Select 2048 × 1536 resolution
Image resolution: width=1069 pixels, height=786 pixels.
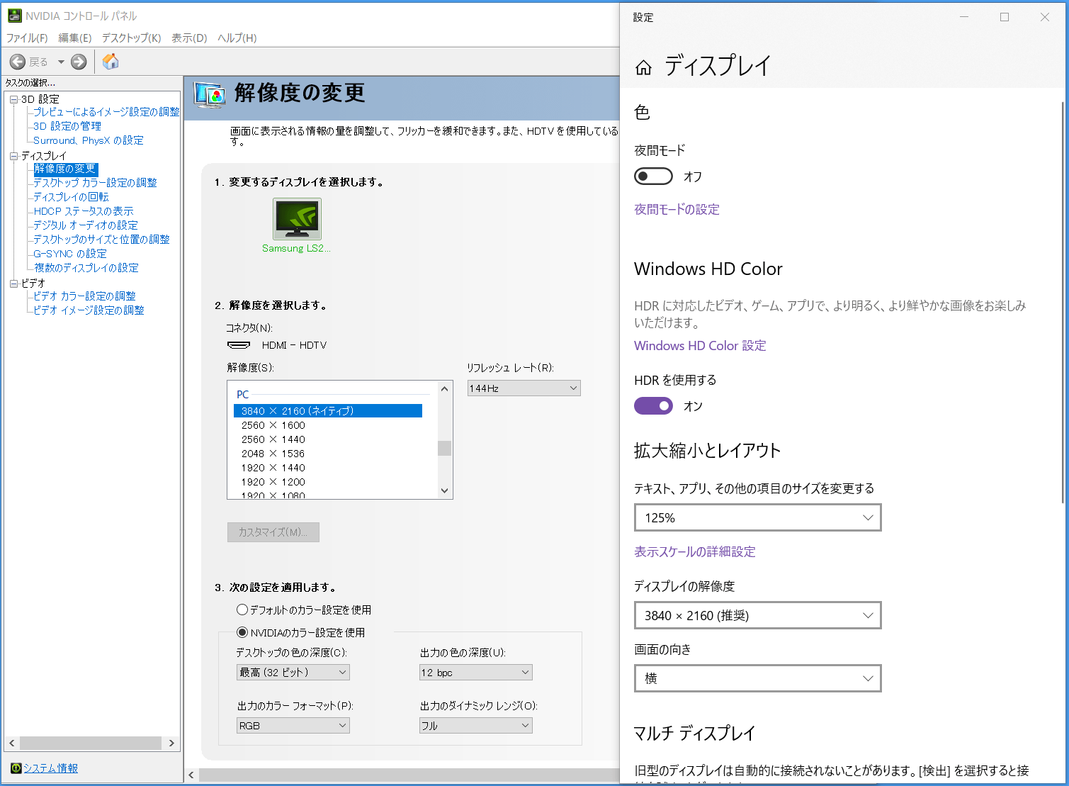[273, 454]
